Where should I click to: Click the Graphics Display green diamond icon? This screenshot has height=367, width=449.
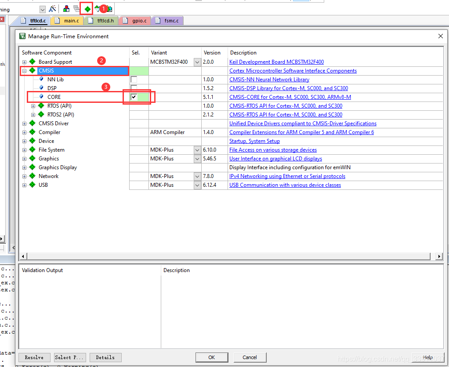coord(33,167)
